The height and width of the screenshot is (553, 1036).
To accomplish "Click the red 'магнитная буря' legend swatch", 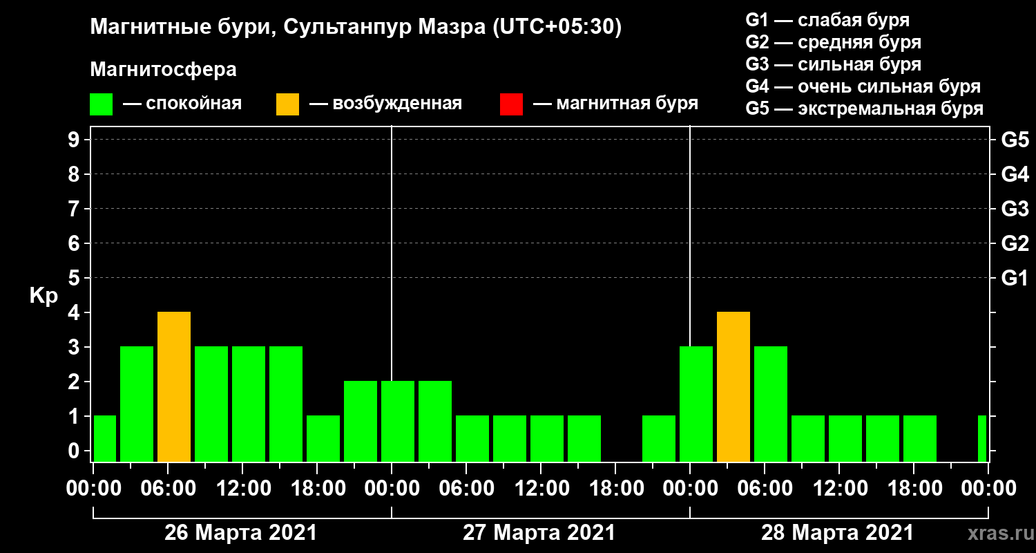I will (511, 104).
